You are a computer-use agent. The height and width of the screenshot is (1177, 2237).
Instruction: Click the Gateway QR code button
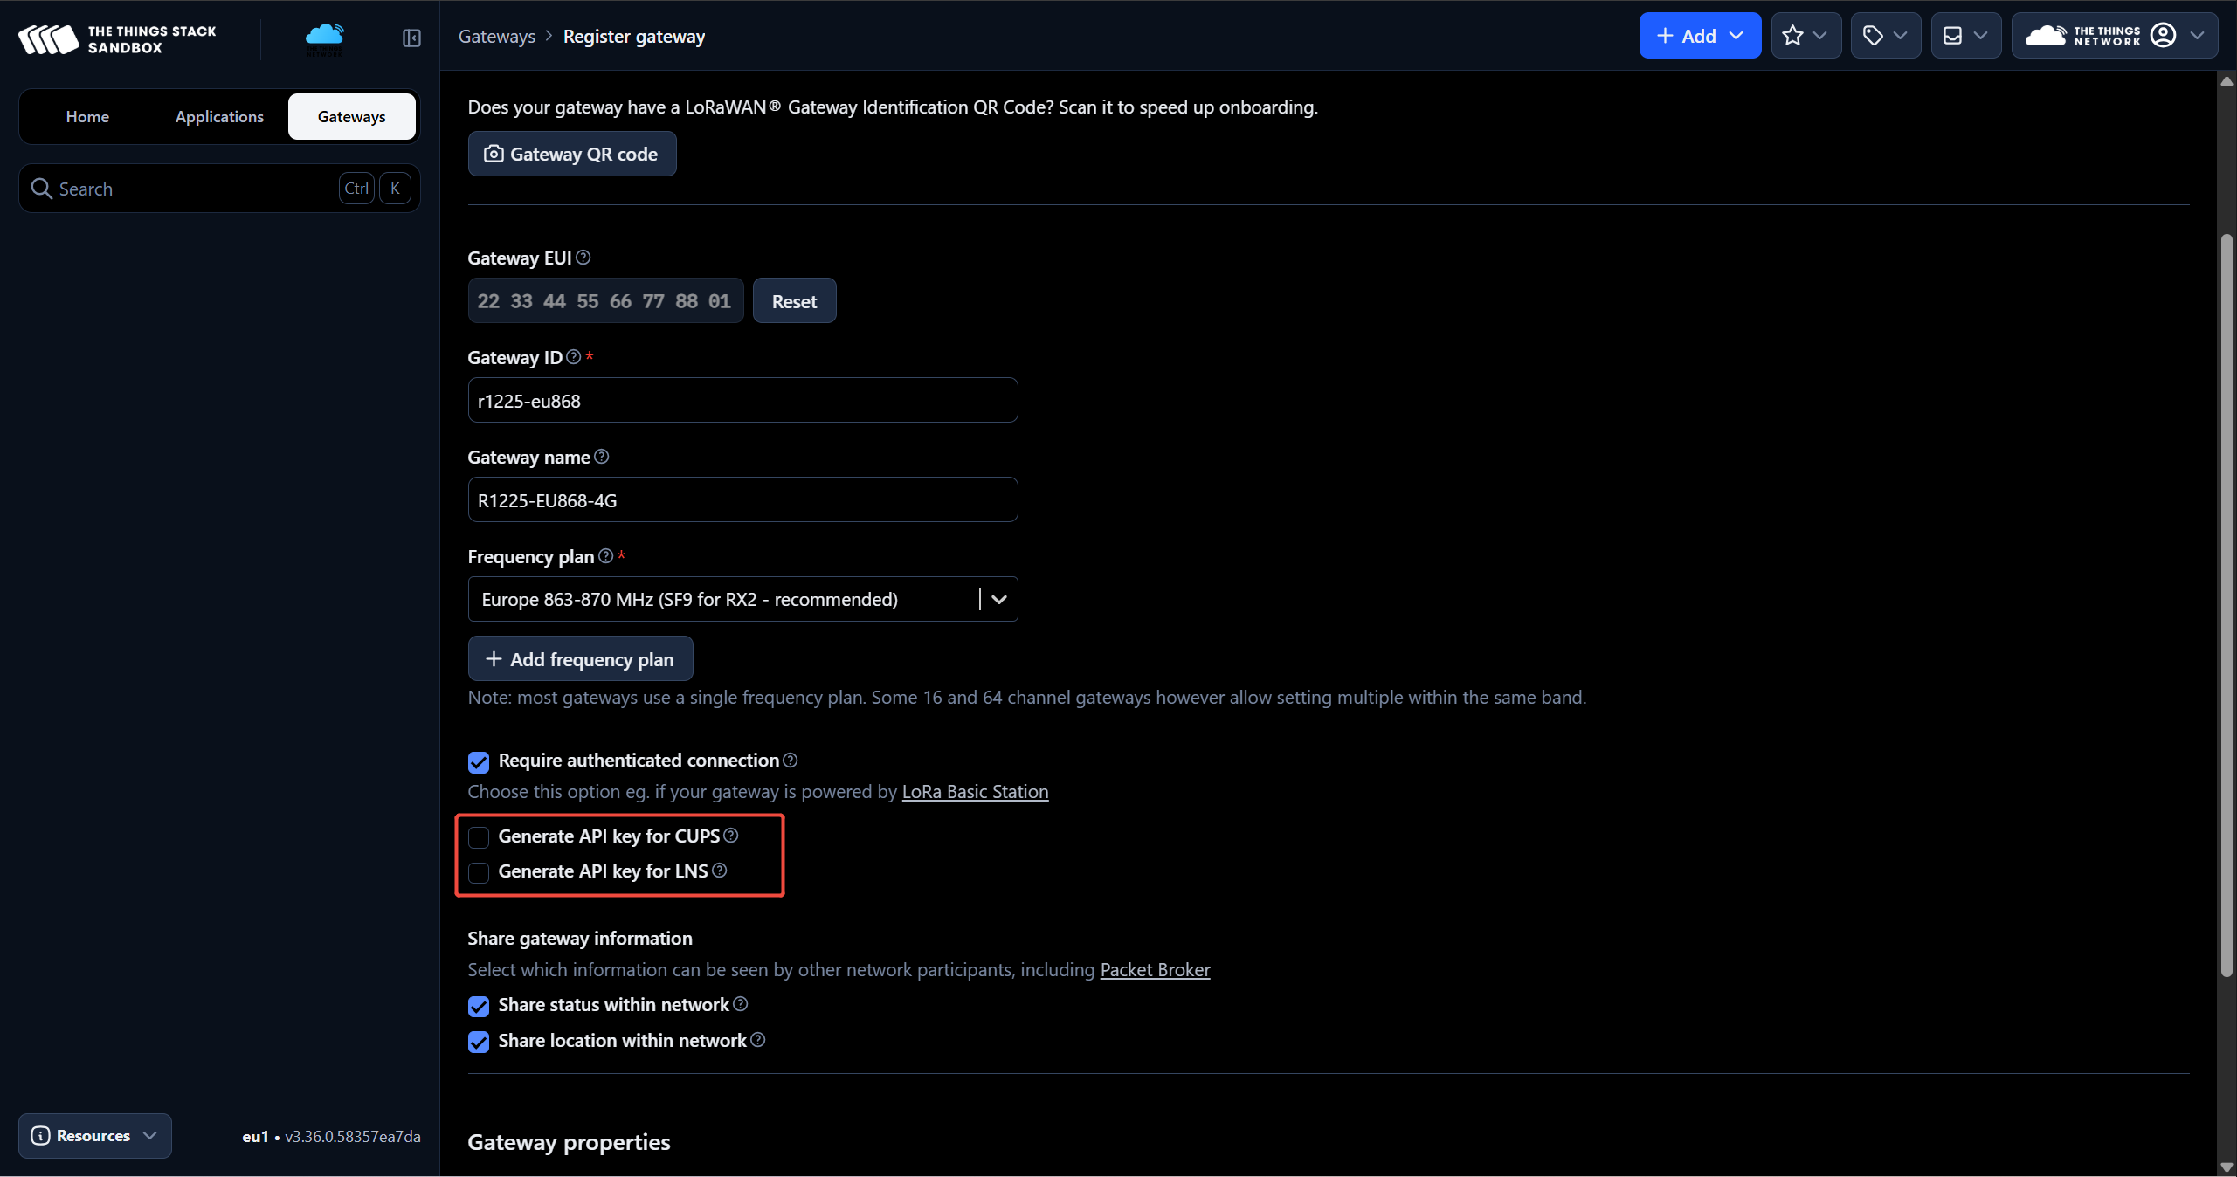tap(572, 155)
